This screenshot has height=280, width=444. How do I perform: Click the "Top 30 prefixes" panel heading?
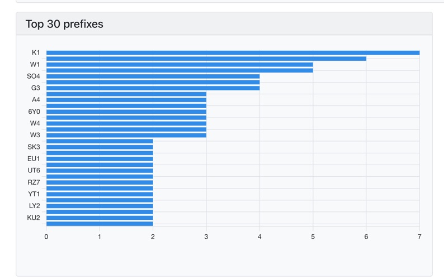pos(64,24)
